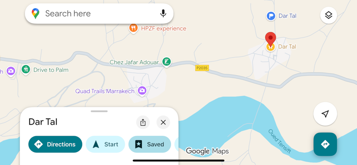
Task: Tap the purple camera marker at left edge
Action: tap(11, 71)
